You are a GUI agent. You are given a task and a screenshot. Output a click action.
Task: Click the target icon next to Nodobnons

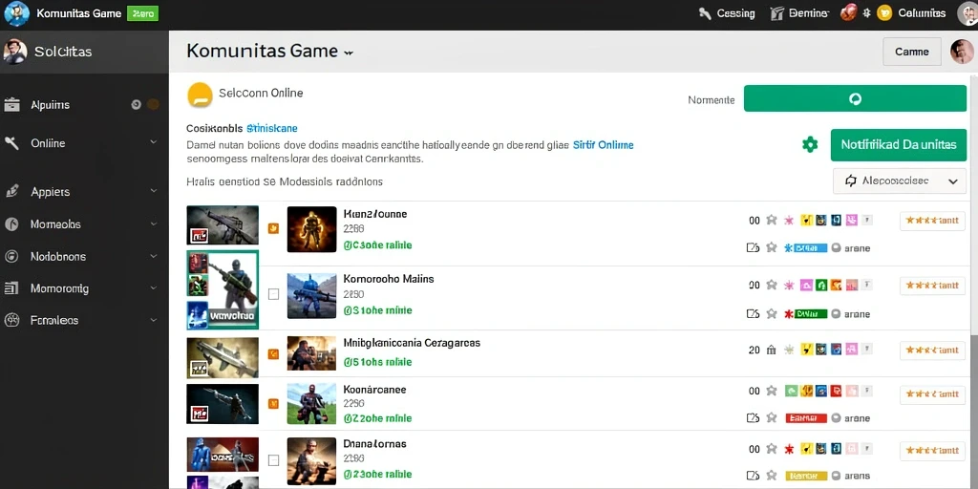click(11, 256)
